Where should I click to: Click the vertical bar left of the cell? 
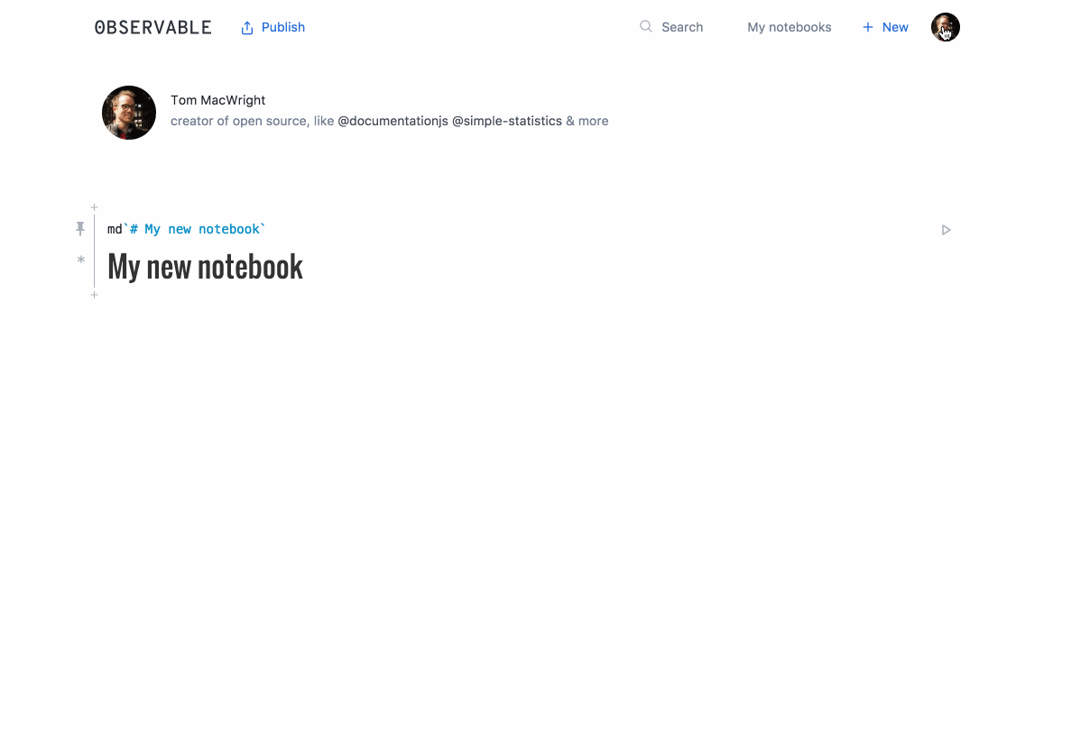pyautogui.click(x=94, y=251)
